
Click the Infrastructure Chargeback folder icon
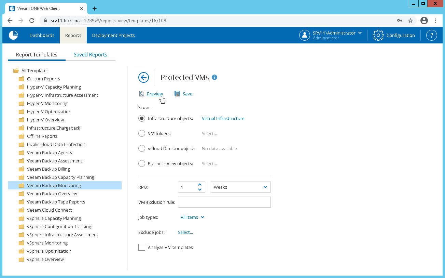21,128
